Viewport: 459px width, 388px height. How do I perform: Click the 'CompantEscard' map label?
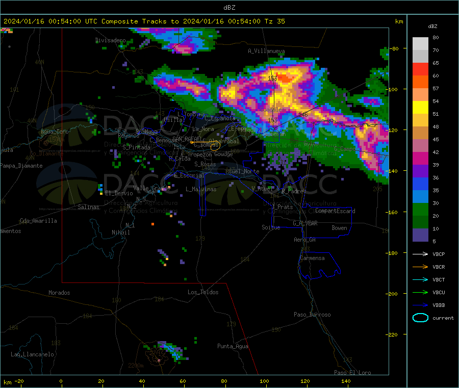pyautogui.click(x=335, y=211)
